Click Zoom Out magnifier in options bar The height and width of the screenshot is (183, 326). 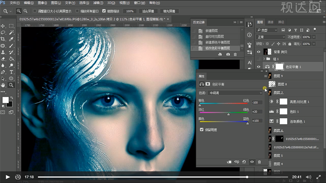(x=25, y=11)
